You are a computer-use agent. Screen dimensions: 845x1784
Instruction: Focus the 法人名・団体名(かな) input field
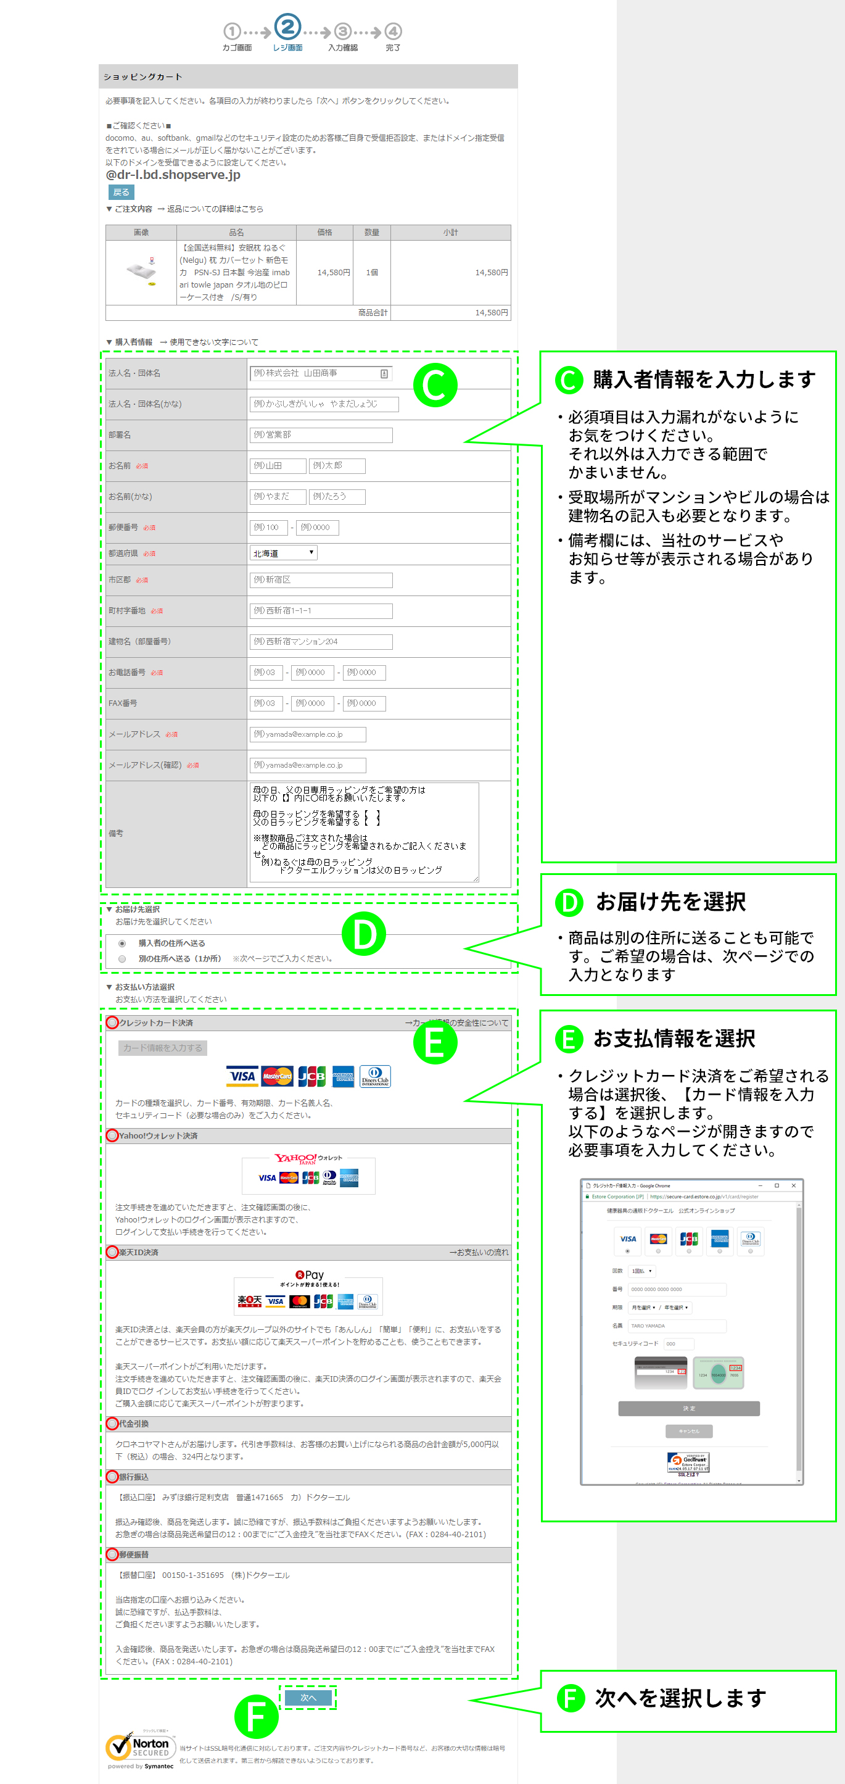point(324,404)
